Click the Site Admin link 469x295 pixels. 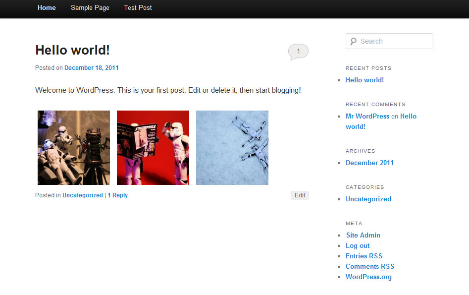363,236
